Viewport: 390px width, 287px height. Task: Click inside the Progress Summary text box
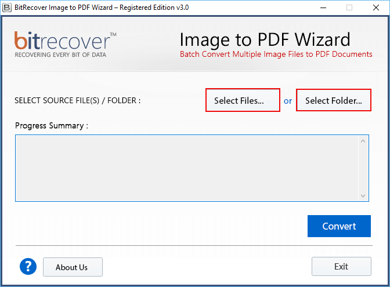pos(187,168)
